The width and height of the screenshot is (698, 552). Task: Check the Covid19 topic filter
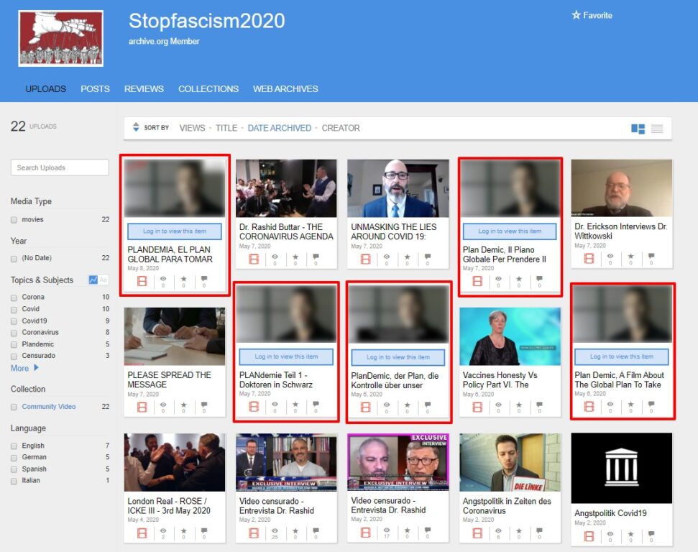pyautogui.click(x=14, y=321)
